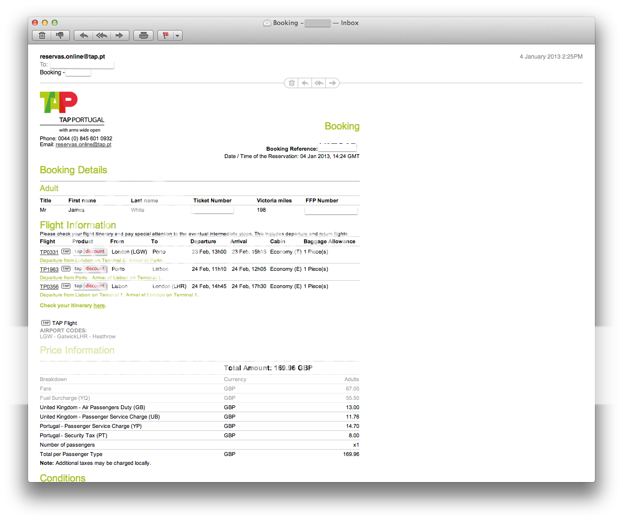The image size is (623, 521).
Task: Click the inline trash icon under the header
Action: point(292,83)
